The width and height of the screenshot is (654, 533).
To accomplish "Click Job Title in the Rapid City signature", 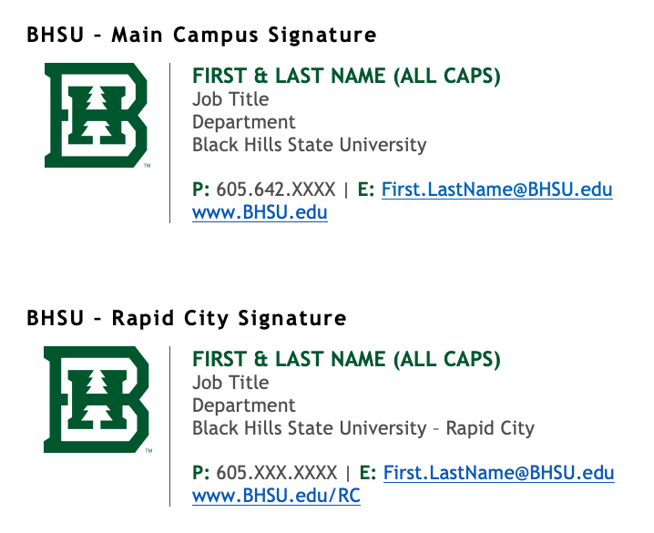I will (x=230, y=383).
